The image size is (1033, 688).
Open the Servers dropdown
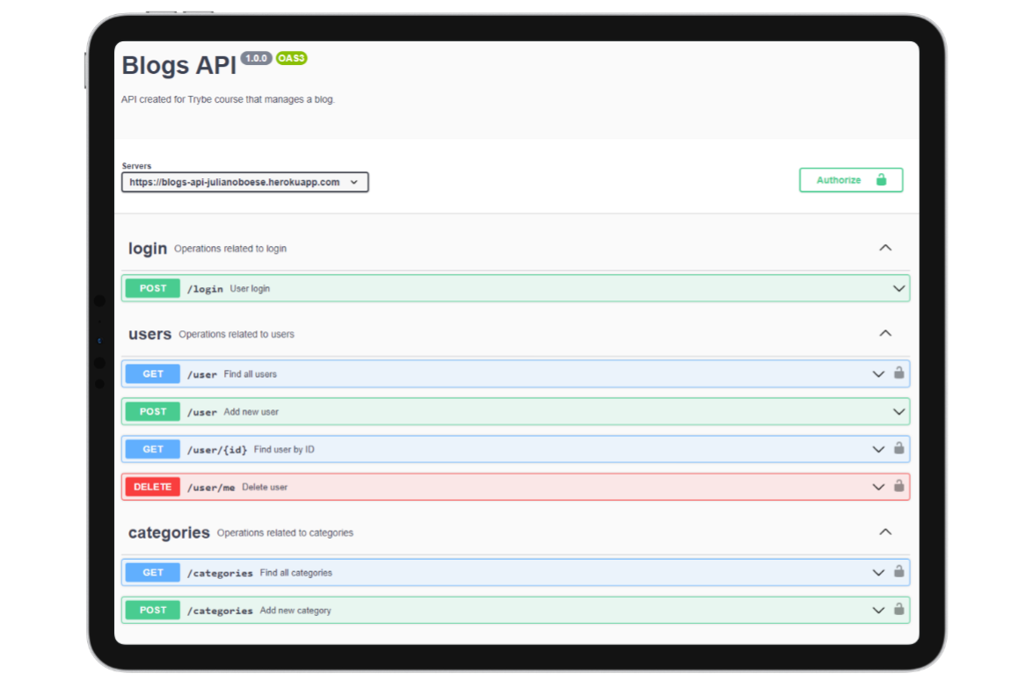point(245,183)
